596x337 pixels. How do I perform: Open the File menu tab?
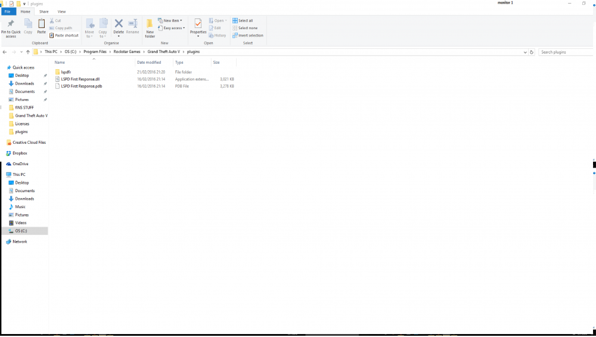(8, 12)
